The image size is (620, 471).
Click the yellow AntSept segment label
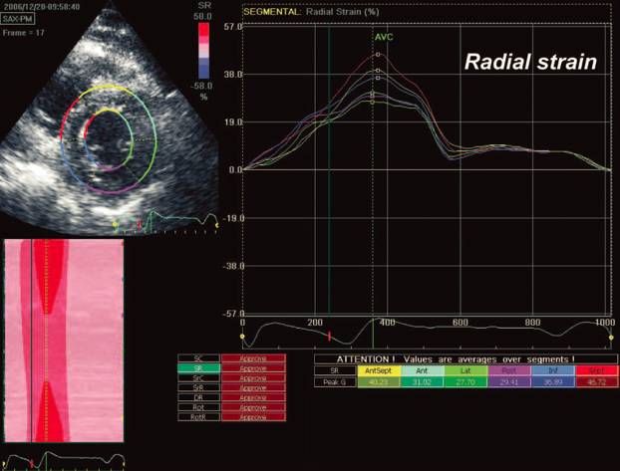point(380,369)
